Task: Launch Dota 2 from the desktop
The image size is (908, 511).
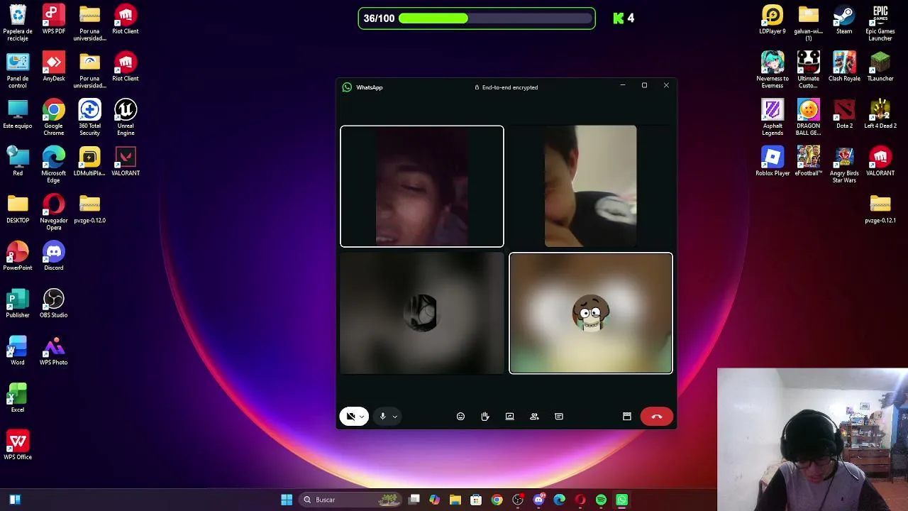Action: 844,114
